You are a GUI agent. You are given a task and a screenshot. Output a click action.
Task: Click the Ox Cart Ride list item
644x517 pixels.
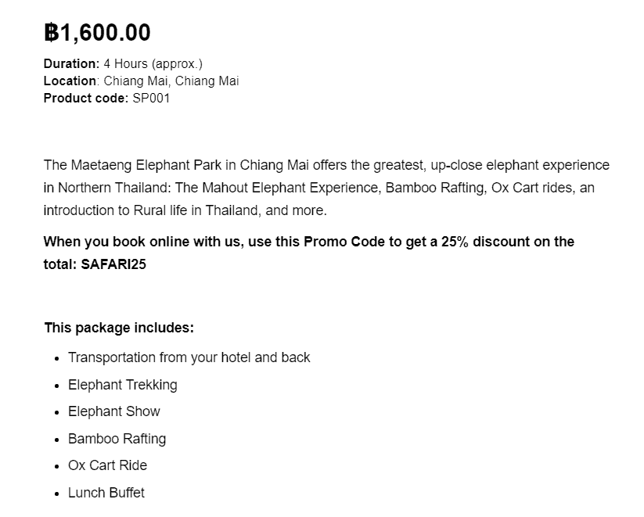coord(108,465)
